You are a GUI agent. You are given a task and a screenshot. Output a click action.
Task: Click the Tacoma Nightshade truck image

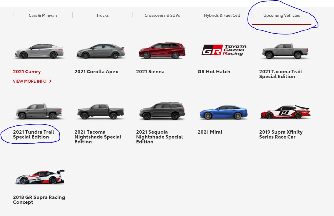coord(101,112)
